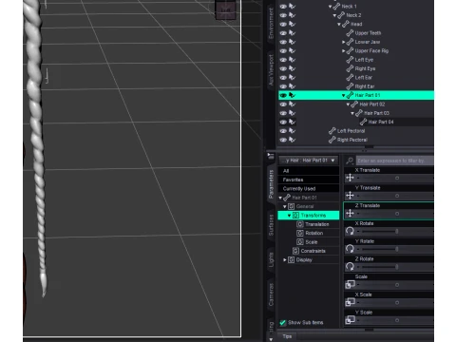This screenshot has width=456, height=342.
Task: Select the Transforms property group
Action: (x=309, y=216)
